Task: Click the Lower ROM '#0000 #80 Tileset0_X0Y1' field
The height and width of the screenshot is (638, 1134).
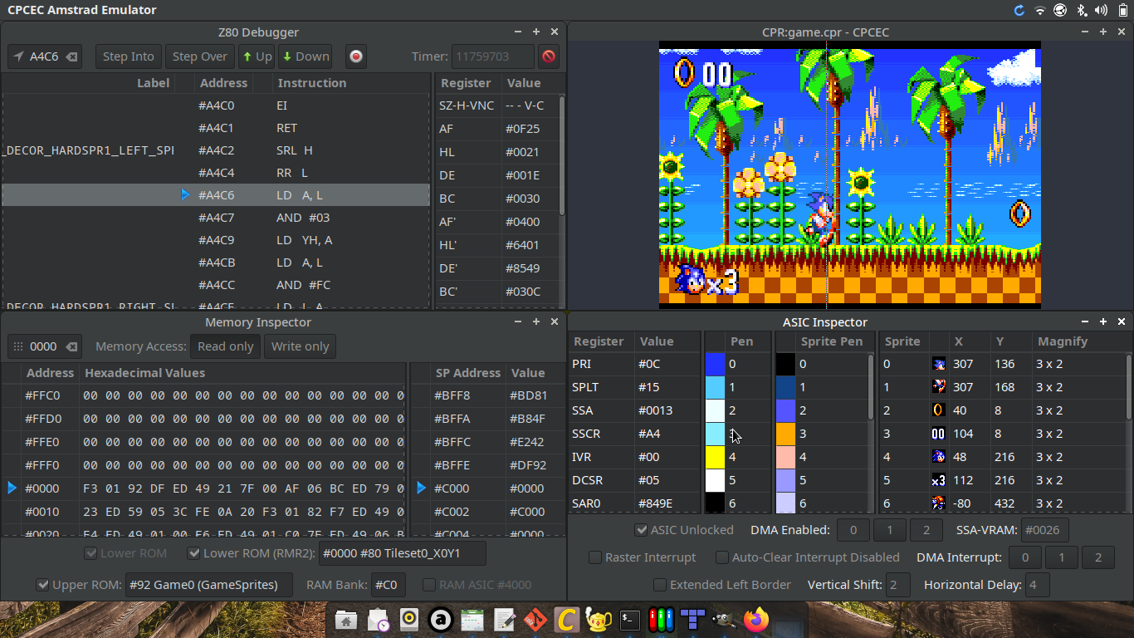Action: click(403, 553)
